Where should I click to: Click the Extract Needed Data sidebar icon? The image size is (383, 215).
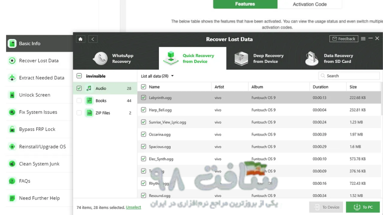(12, 78)
